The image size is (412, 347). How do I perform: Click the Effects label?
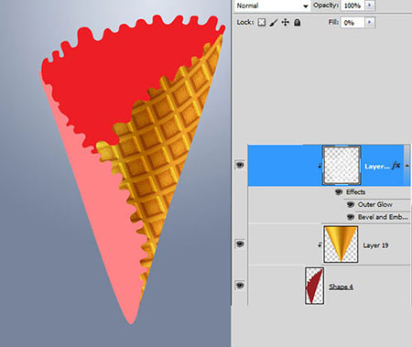[356, 192]
